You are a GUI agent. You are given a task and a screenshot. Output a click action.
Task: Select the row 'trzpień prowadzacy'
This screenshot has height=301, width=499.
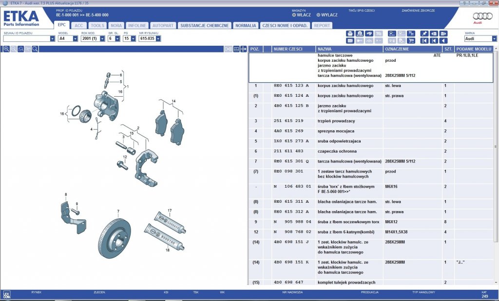[x=371, y=121]
